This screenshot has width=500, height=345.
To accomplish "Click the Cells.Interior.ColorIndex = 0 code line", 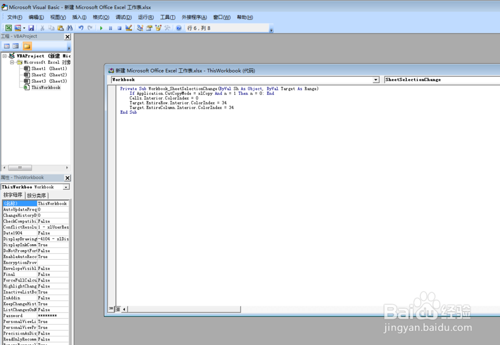I will pyautogui.click(x=163, y=98).
